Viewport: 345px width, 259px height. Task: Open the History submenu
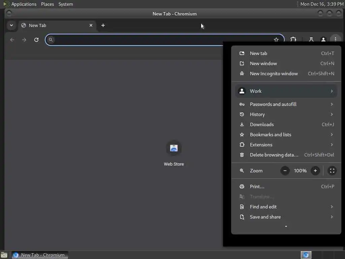click(286, 114)
